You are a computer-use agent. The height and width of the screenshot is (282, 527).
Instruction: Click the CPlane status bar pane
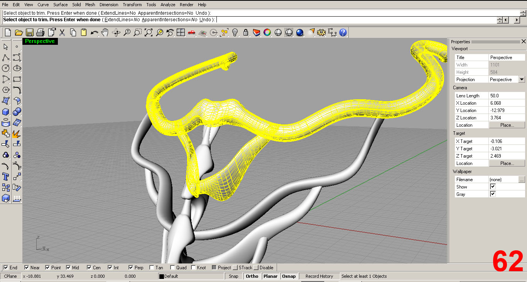(x=10, y=276)
